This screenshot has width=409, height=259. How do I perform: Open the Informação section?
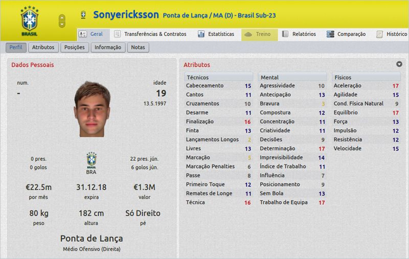point(108,48)
